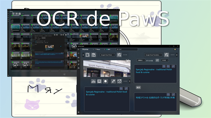Paste image from clipboard icon
This screenshot has height=118, width=211.
(x=93, y=55)
